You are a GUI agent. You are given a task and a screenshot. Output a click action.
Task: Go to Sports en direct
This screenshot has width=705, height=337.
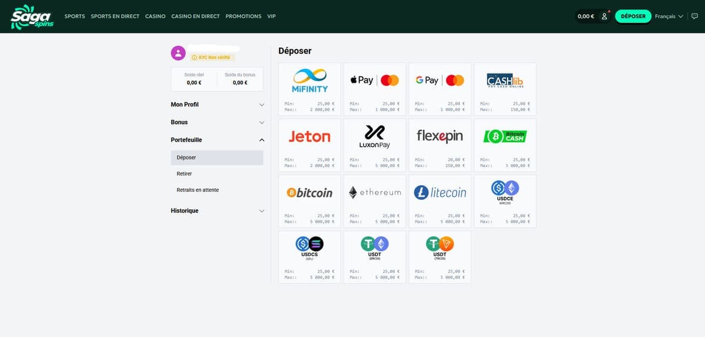coord(115,16)
